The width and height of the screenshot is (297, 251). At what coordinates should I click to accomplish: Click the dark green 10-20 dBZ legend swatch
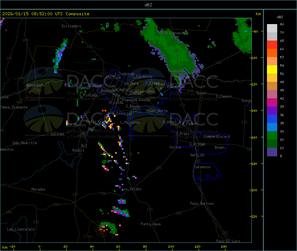click(272, 144)
